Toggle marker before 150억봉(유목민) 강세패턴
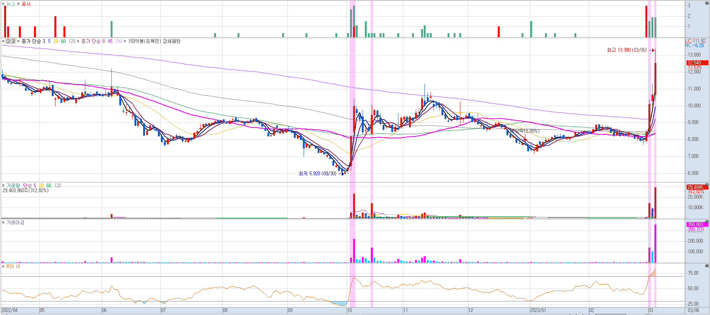Screen dimensions: 710x315 click(125, 41)
